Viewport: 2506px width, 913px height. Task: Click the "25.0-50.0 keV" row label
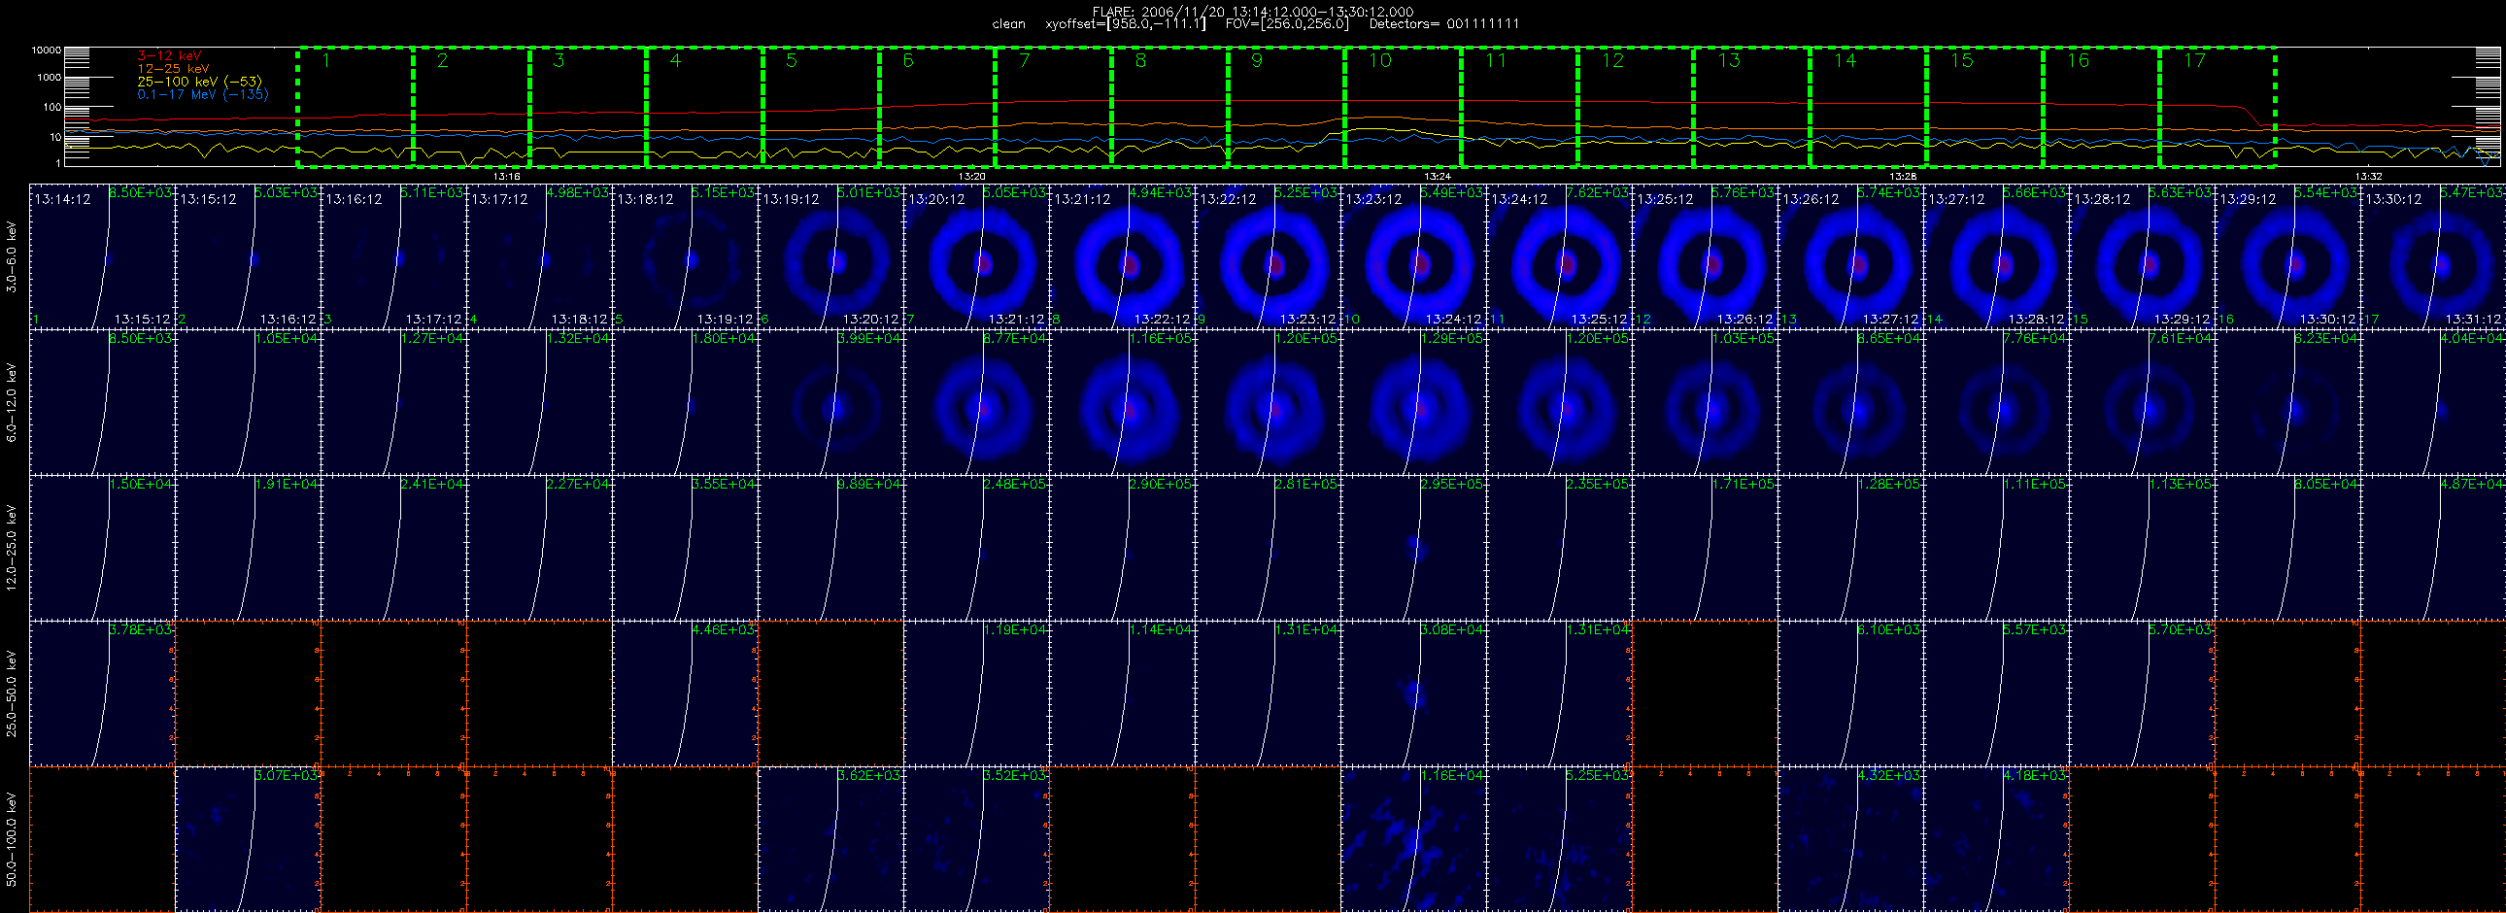point(12,693)
